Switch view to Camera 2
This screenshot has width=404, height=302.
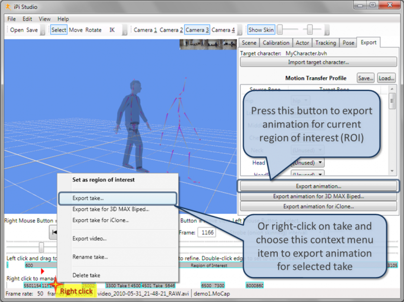click(x=171, y=30)
